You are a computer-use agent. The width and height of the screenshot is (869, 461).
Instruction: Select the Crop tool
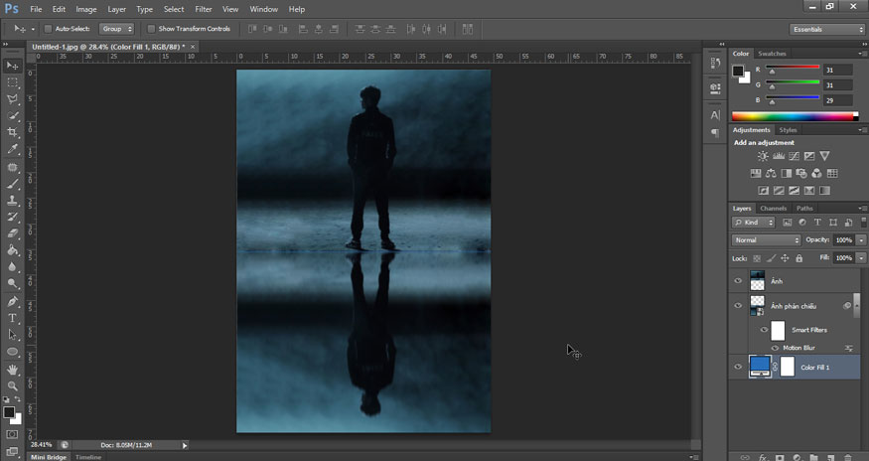(x=12, y=132)
